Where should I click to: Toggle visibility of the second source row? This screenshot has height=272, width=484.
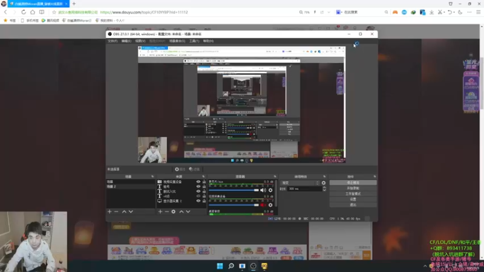click(198, 187)
